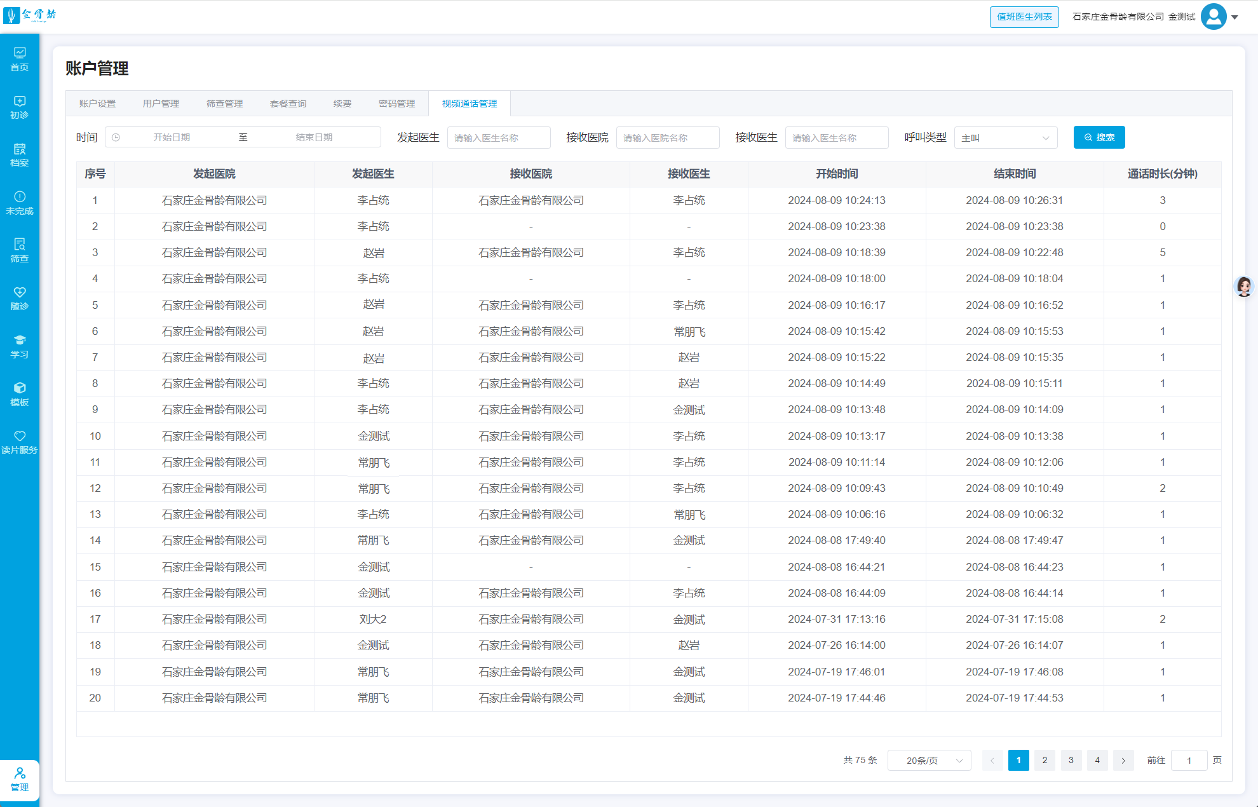Click start time 2024-08-08 17:49:40
The width and height of the screenshot is (1258, 807).
837,541
